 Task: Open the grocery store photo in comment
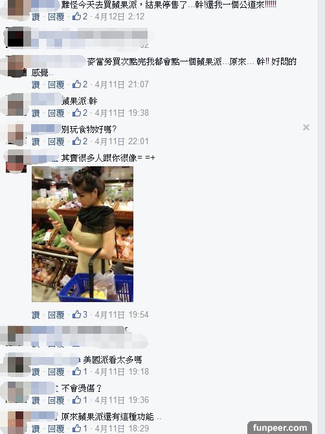(x=83, y=234)
